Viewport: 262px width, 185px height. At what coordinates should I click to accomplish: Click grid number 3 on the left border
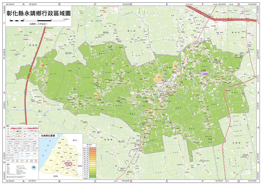4,93
